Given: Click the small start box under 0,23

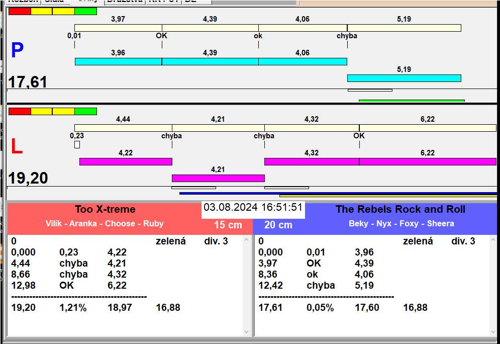Looking at the screenshot, I should tap(77, 144).
